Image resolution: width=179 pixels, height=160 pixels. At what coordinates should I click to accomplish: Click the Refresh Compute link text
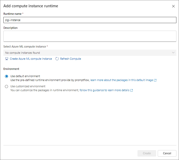click(71, 59)
